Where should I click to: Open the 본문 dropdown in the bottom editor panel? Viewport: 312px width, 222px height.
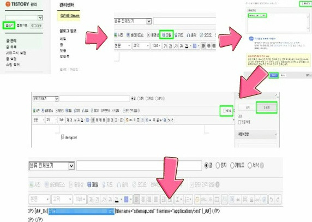[39, 199]
